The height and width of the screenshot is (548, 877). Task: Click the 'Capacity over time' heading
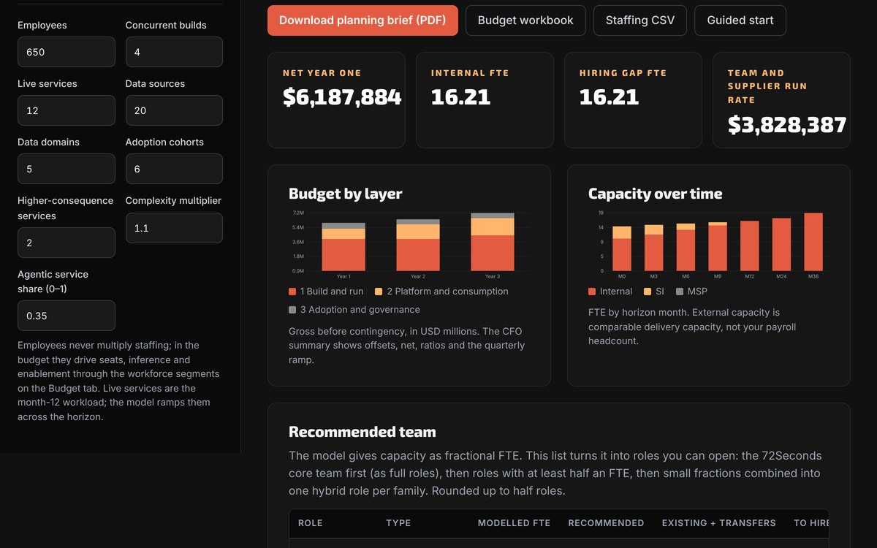click(656, 194)
